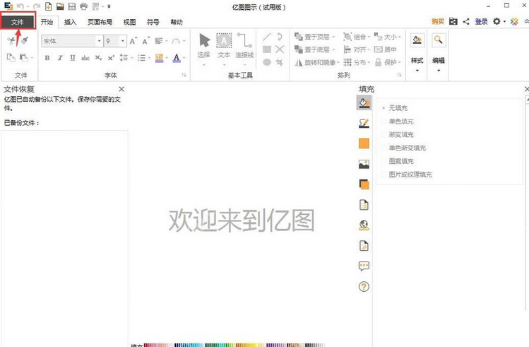Open the 保护 protect dropdown

(x=388, y=62)
